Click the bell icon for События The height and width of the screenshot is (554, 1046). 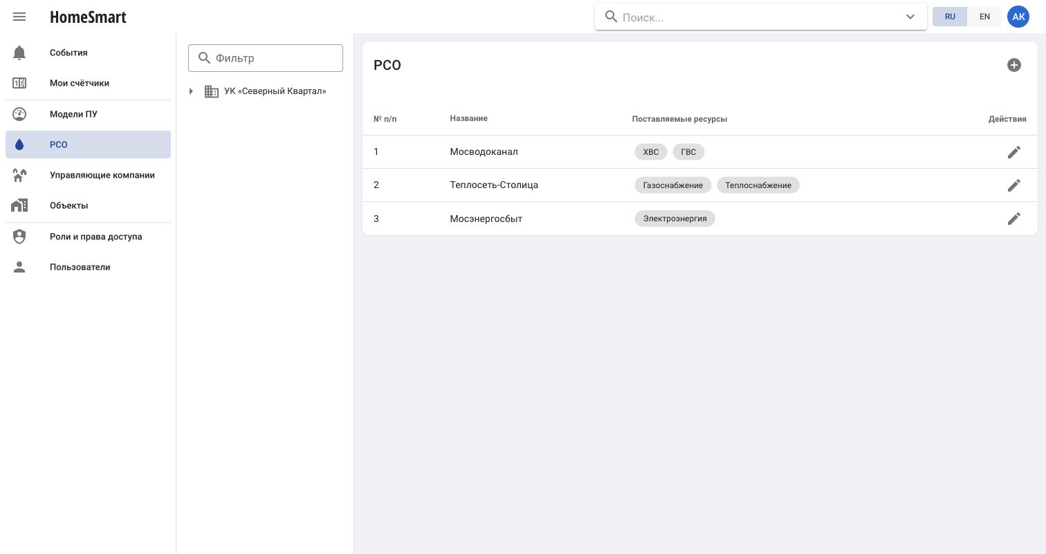pyautogui.click(x=19, y=53)
